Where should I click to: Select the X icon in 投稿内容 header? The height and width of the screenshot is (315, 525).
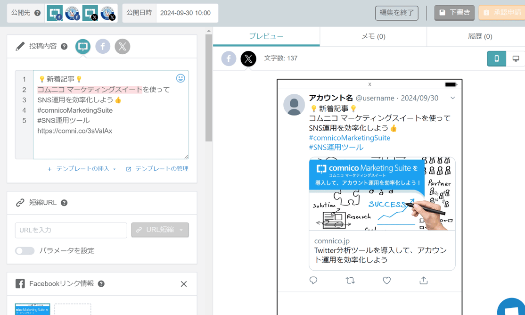tap(122, 46)
